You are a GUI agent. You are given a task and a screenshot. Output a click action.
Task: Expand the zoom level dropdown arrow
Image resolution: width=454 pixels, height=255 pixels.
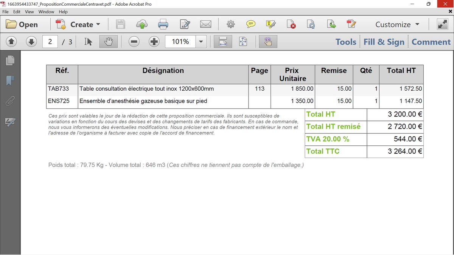coord(201,42)
